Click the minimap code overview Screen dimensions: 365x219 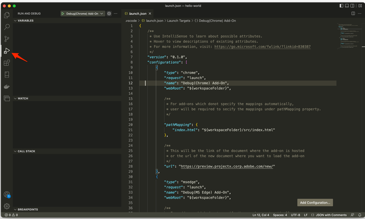(349, 35)
